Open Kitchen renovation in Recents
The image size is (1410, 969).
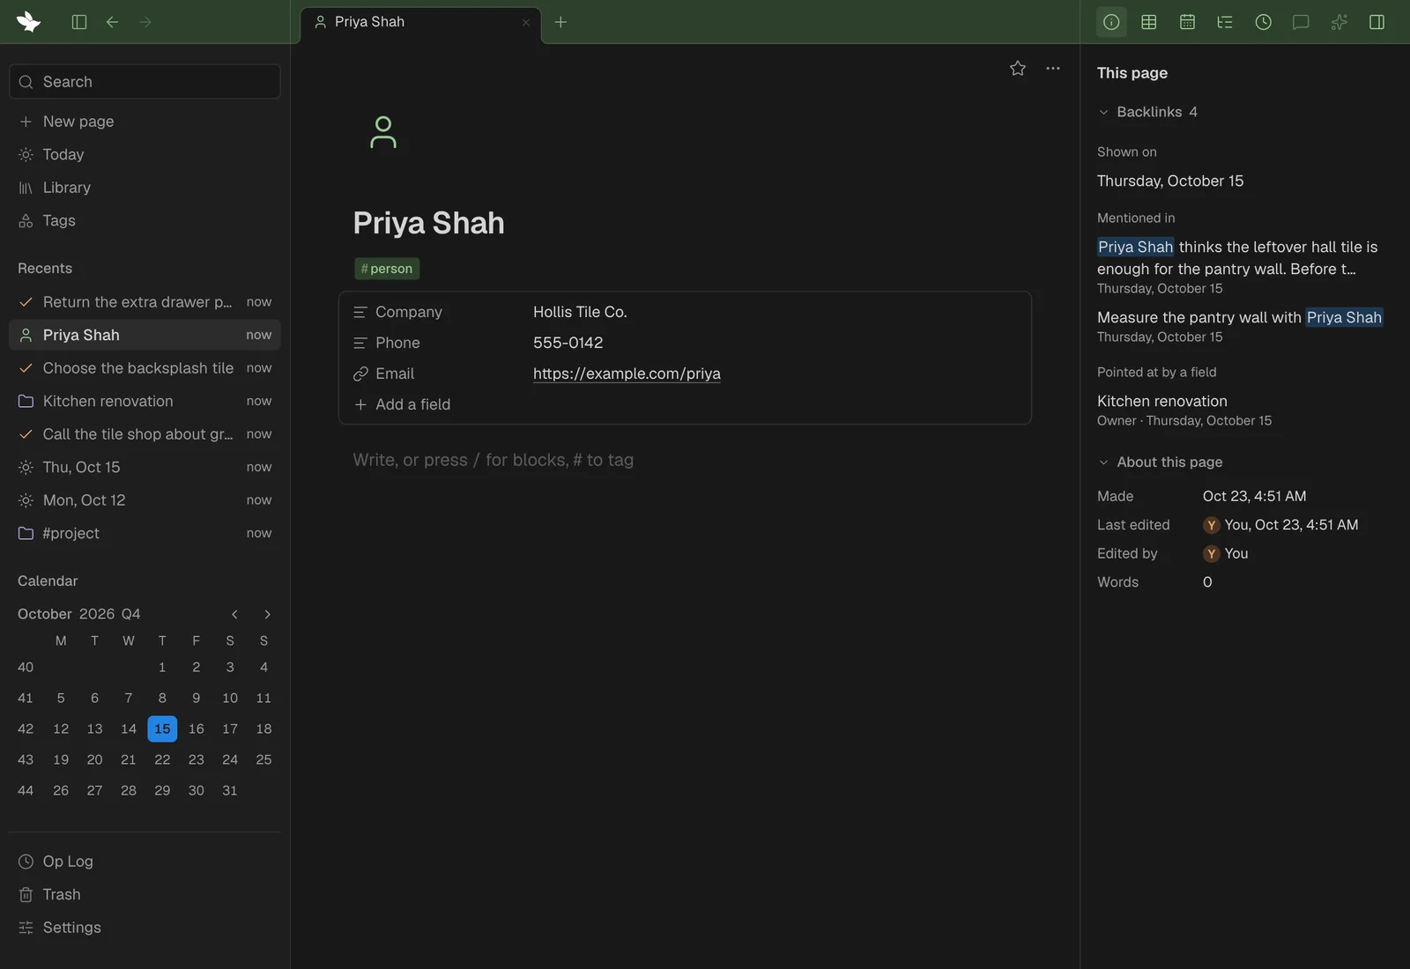pyautogui.click(x=145, y=401)
